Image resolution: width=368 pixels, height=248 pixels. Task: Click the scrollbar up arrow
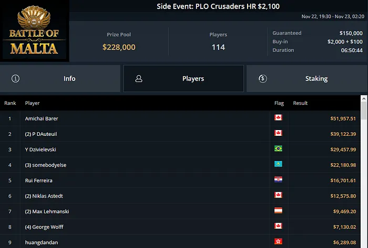click(x=364, y=98)
